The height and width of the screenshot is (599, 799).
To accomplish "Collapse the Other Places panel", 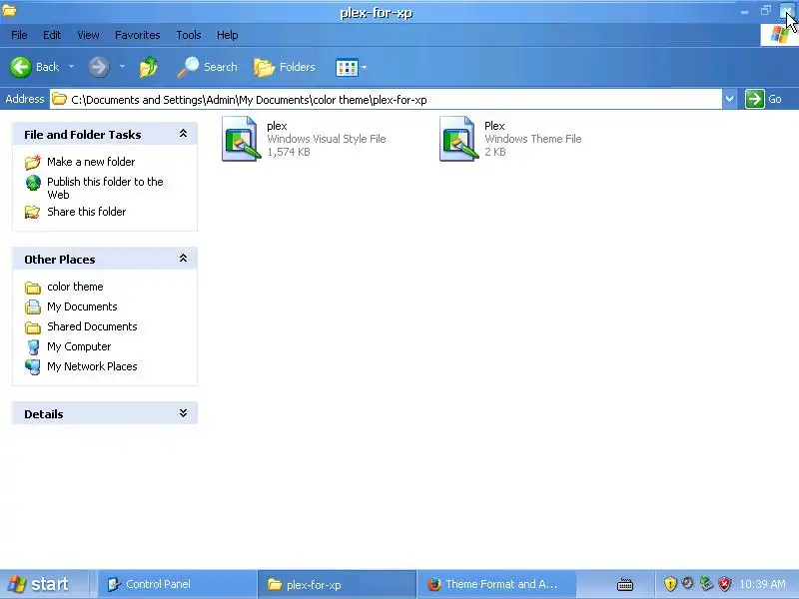I will 183,259.
